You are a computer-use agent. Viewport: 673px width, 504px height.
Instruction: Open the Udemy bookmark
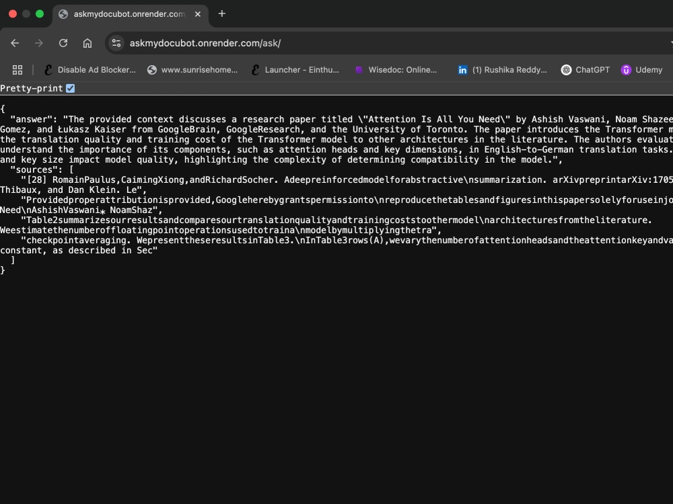point(641,70)
